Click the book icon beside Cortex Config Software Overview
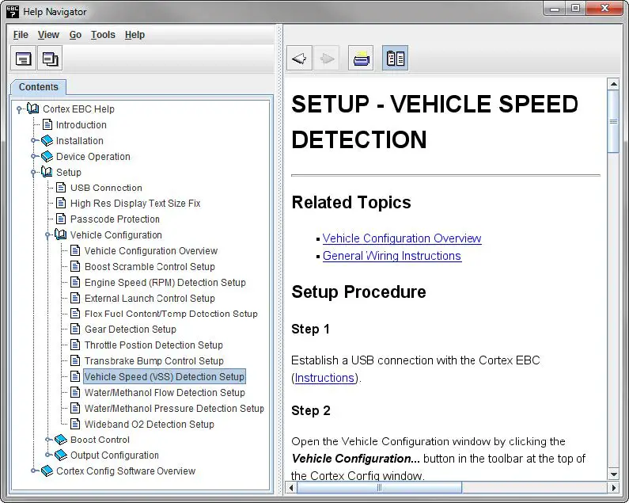This screenshot has width=629, height=503. click(47, 471)
